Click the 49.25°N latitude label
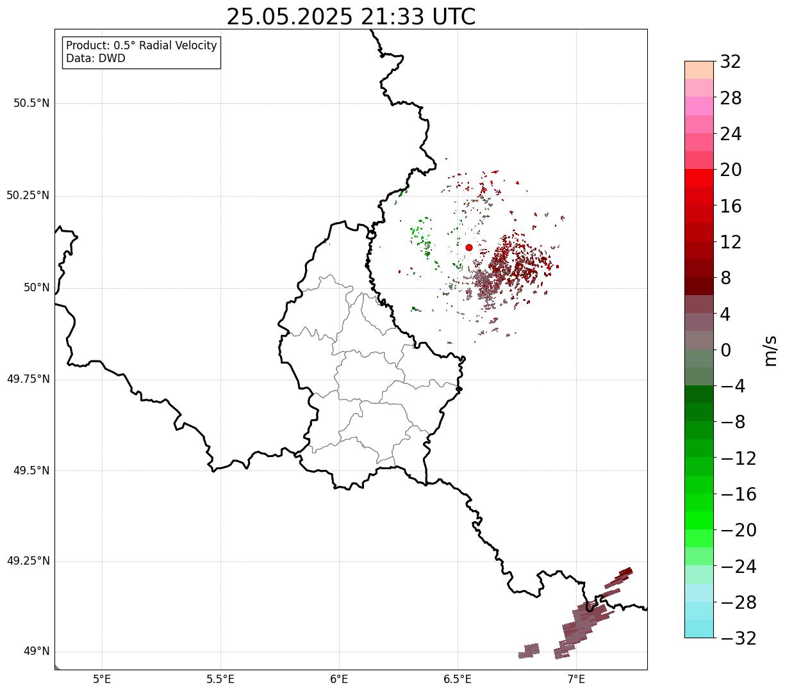Viewport: 785px width, 692px height. [28, 561]
